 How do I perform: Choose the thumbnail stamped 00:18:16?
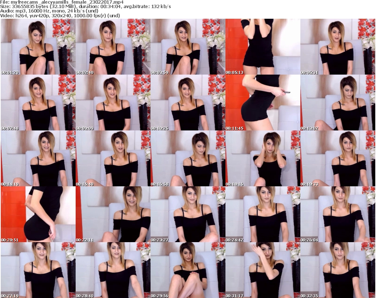263,158
